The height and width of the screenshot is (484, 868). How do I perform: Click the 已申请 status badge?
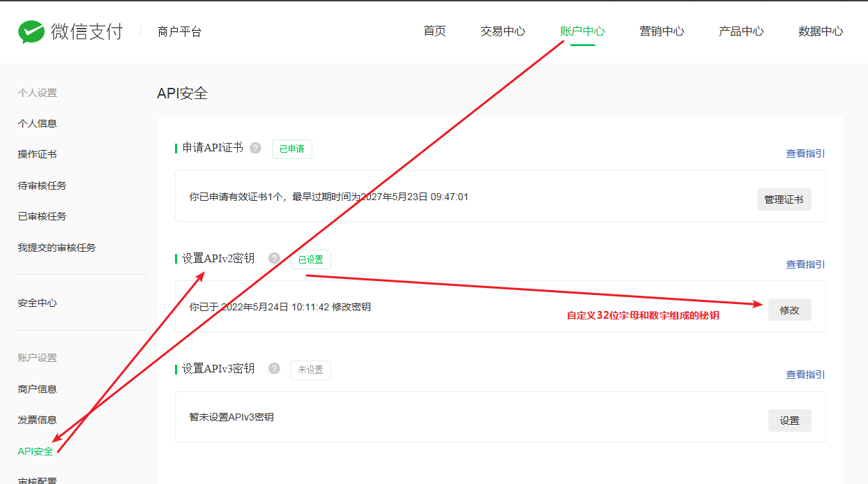coord(291,149)
